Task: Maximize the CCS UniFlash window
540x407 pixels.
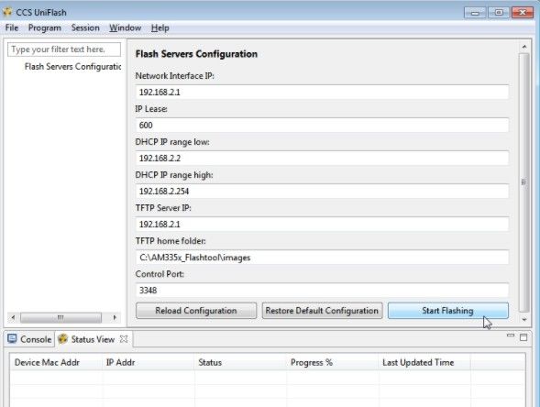Action: [499, 13]
